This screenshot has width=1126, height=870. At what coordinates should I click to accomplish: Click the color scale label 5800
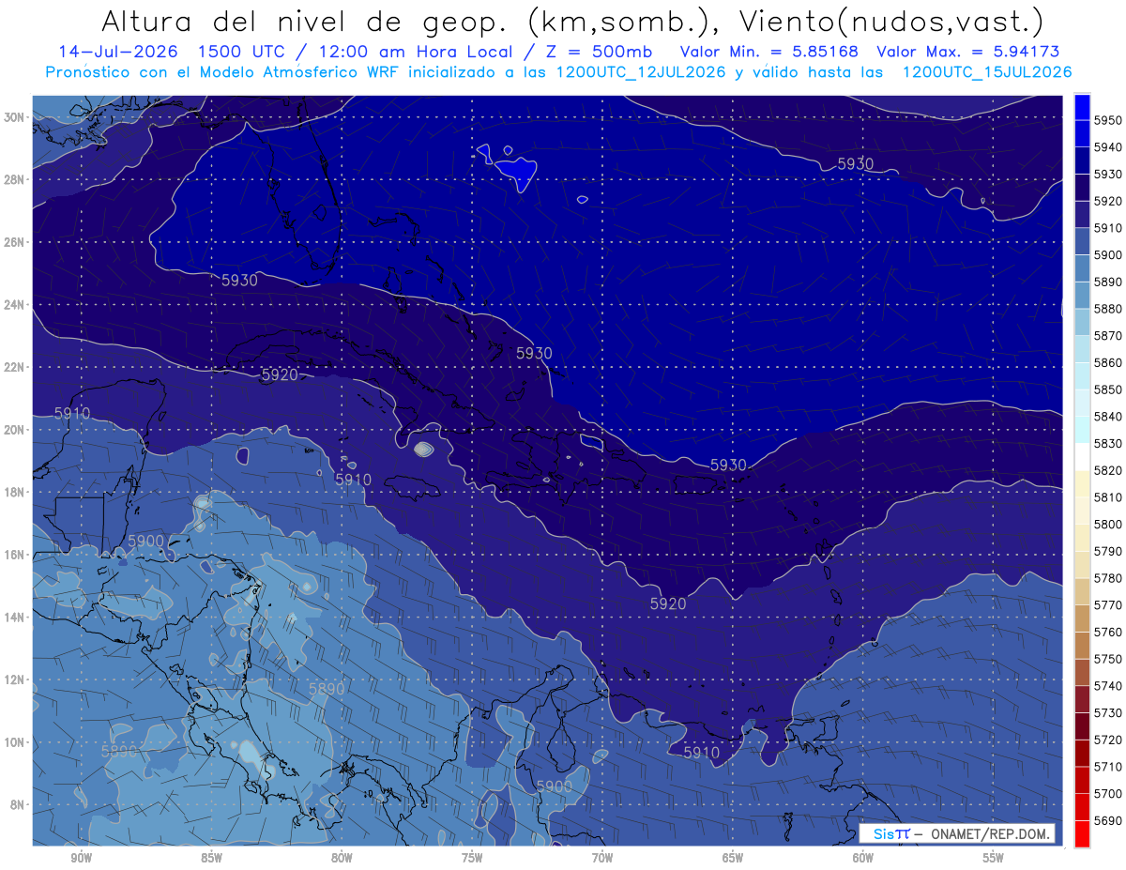(x=1108, y=524)
